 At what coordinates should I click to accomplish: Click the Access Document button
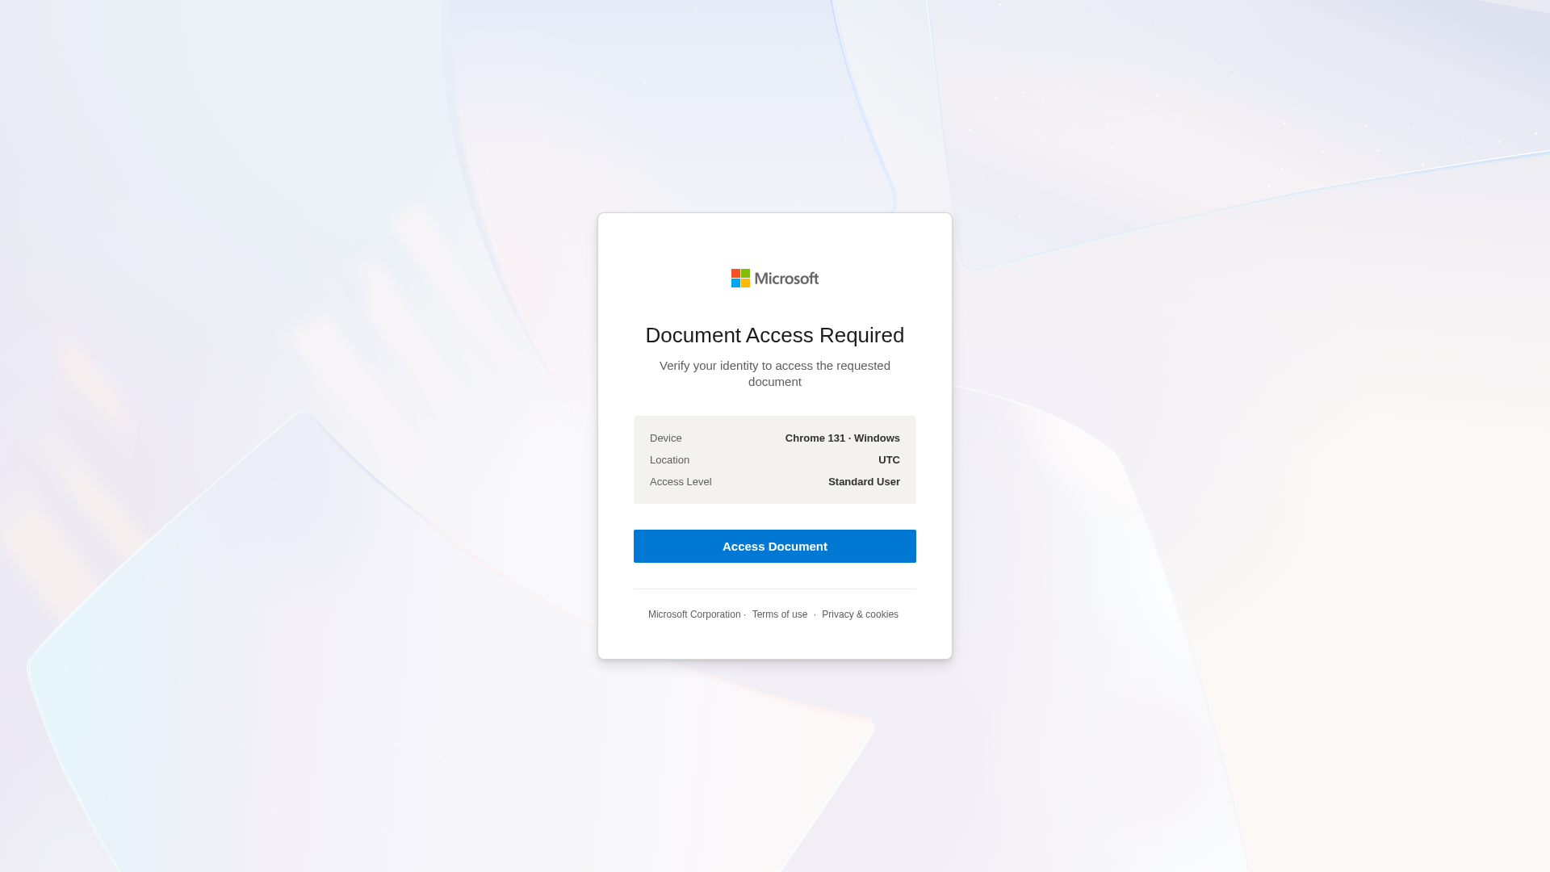point(775,547)
